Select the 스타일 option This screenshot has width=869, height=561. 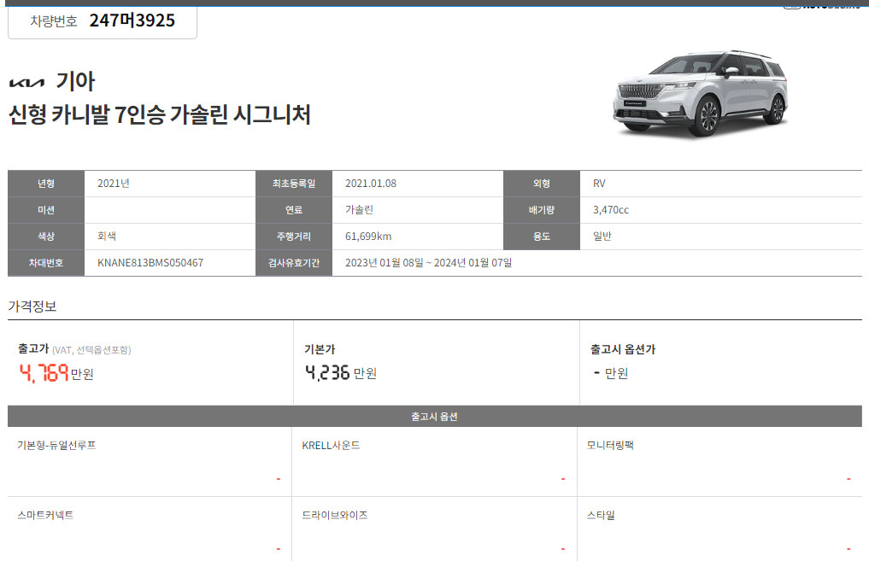tap(601, 515)
